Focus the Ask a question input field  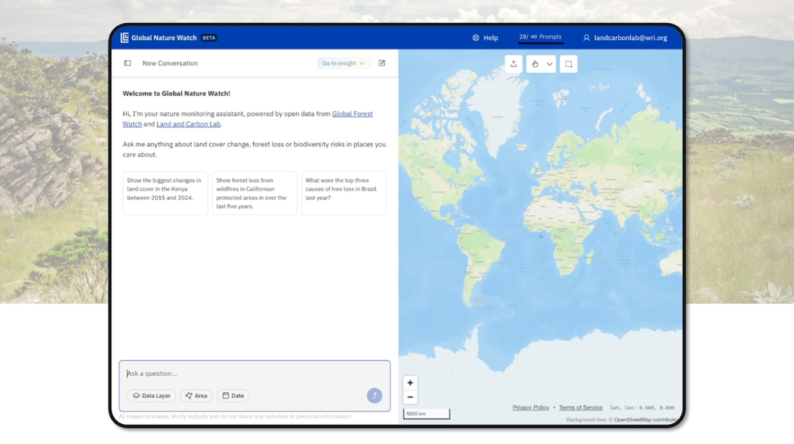[x=254, y=373]
